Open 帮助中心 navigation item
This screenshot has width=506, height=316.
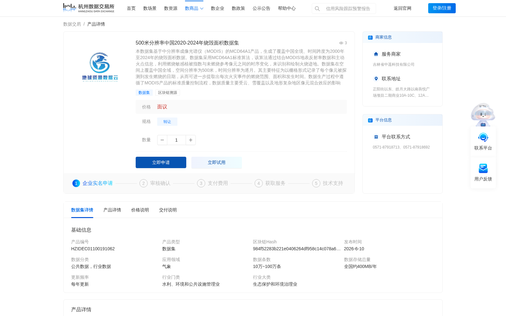tap(287, 9)
